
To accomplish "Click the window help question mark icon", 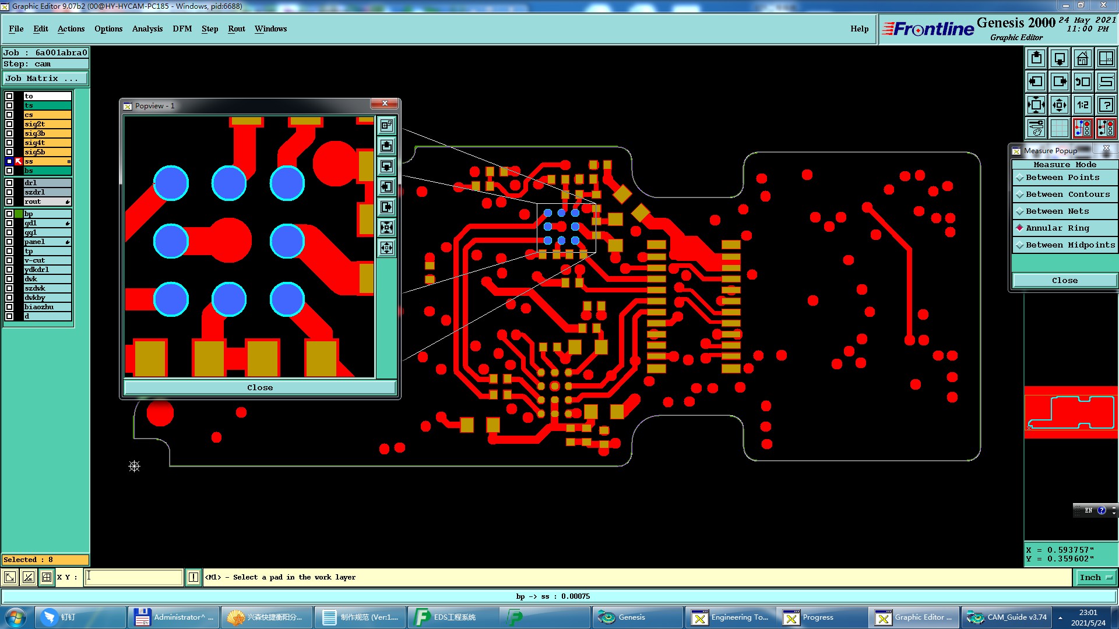I will coord(1106,105).
